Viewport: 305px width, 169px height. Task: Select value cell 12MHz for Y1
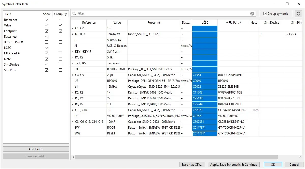117,87
